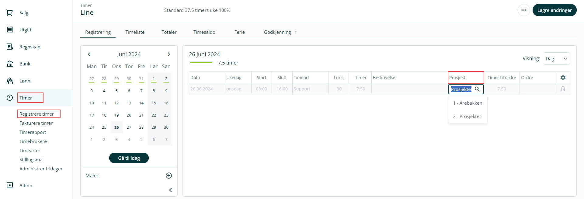584x199 pixels.
Task: Choose 2 - Prosjektet from project list
Action: click(x=467, y=117)
